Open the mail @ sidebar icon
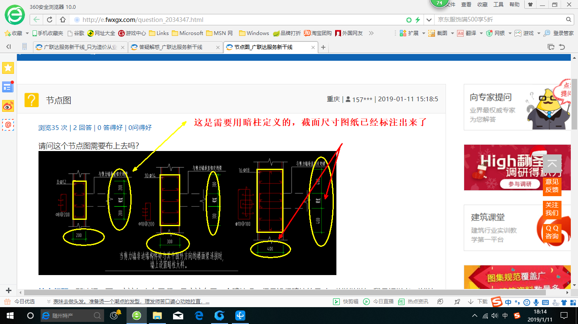The height and width of the screenshot is (324, 578). pos(8,125)
